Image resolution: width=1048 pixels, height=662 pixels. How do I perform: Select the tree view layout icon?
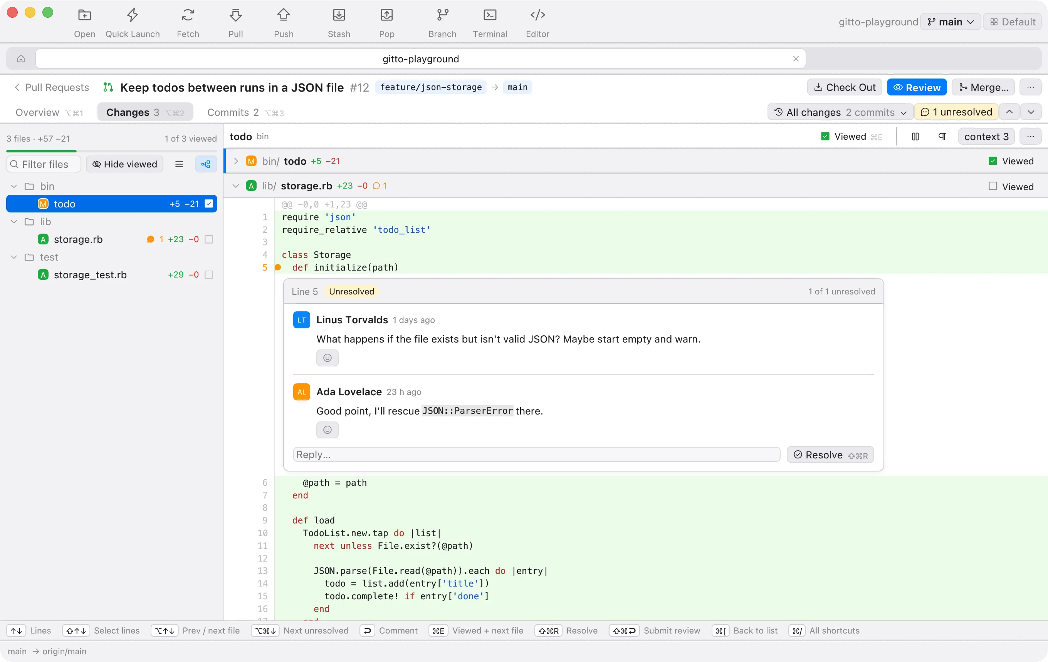click(206, 164)
